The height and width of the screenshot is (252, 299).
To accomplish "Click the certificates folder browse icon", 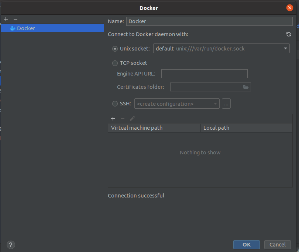I will tap(246, 87).
